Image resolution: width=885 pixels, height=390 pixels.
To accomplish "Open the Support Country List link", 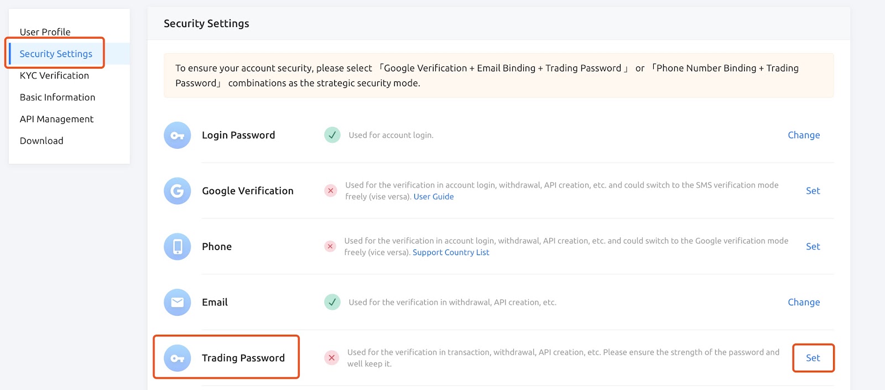I will (x=451, y=253).
